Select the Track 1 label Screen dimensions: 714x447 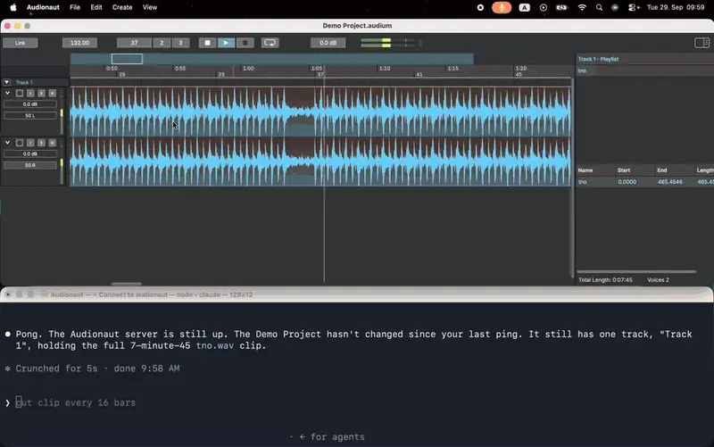pos(24,82)
